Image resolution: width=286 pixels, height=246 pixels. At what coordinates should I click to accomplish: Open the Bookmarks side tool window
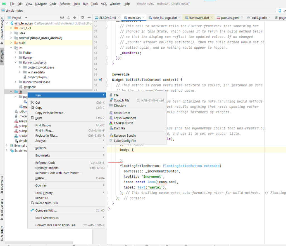(2, 184)
